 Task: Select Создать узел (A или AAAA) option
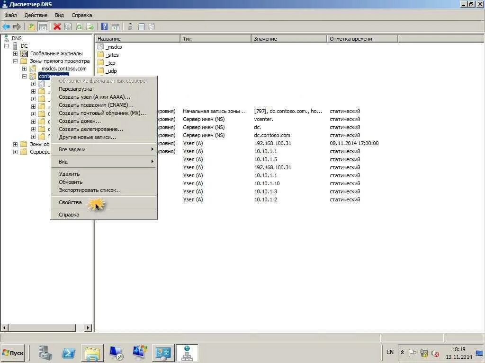(x=94, y=97)
